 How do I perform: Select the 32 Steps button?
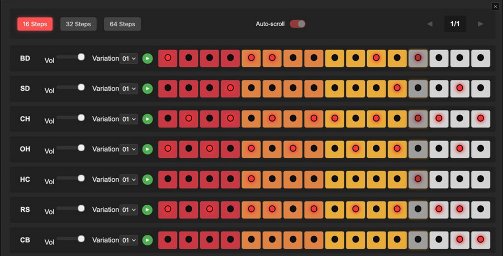[78, 24]
